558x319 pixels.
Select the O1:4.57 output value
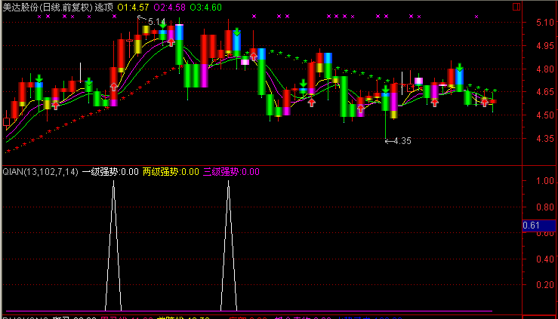133,6
